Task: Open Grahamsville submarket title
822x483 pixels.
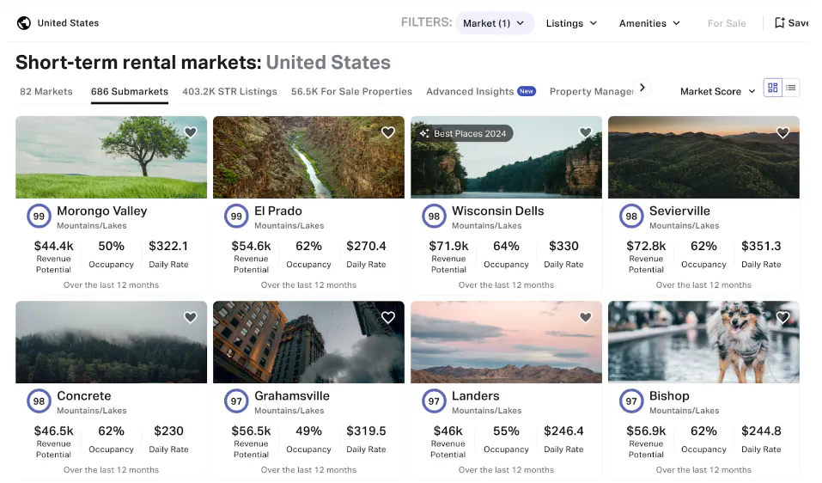Action: 292,396
